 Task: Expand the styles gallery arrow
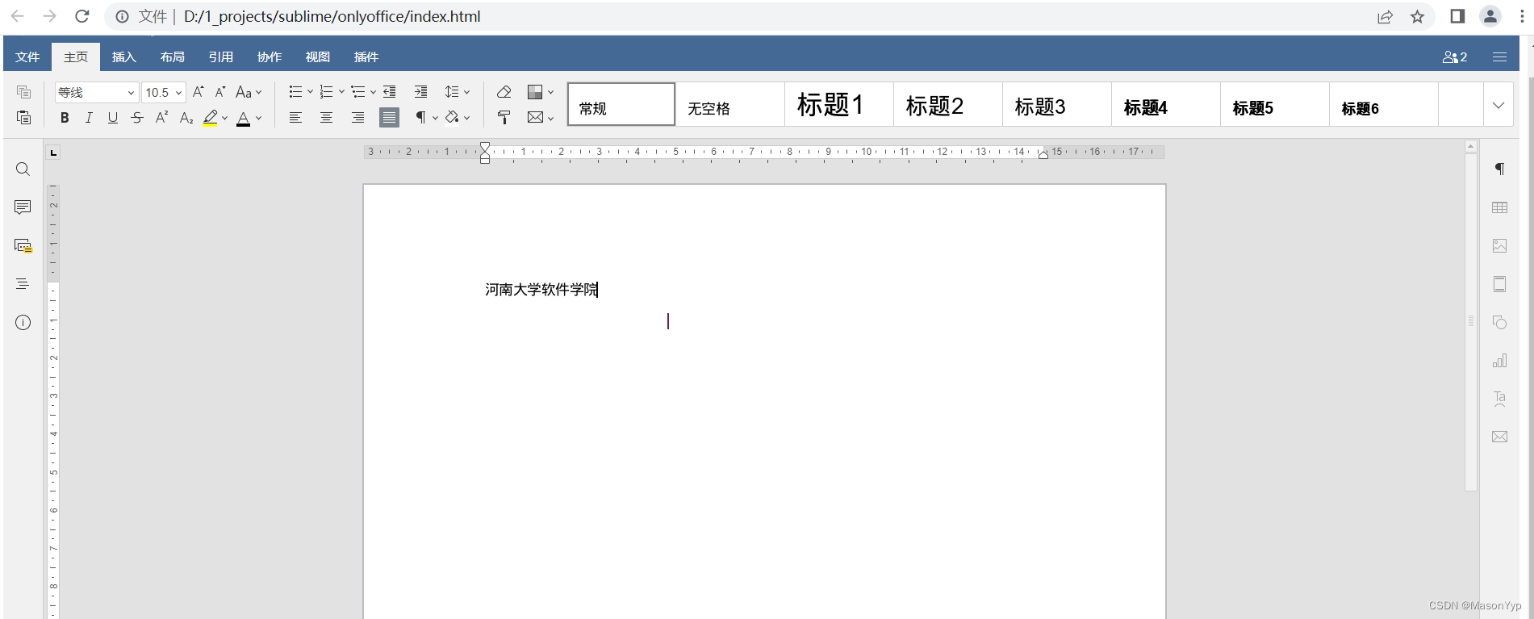[x=1498, y=105]
